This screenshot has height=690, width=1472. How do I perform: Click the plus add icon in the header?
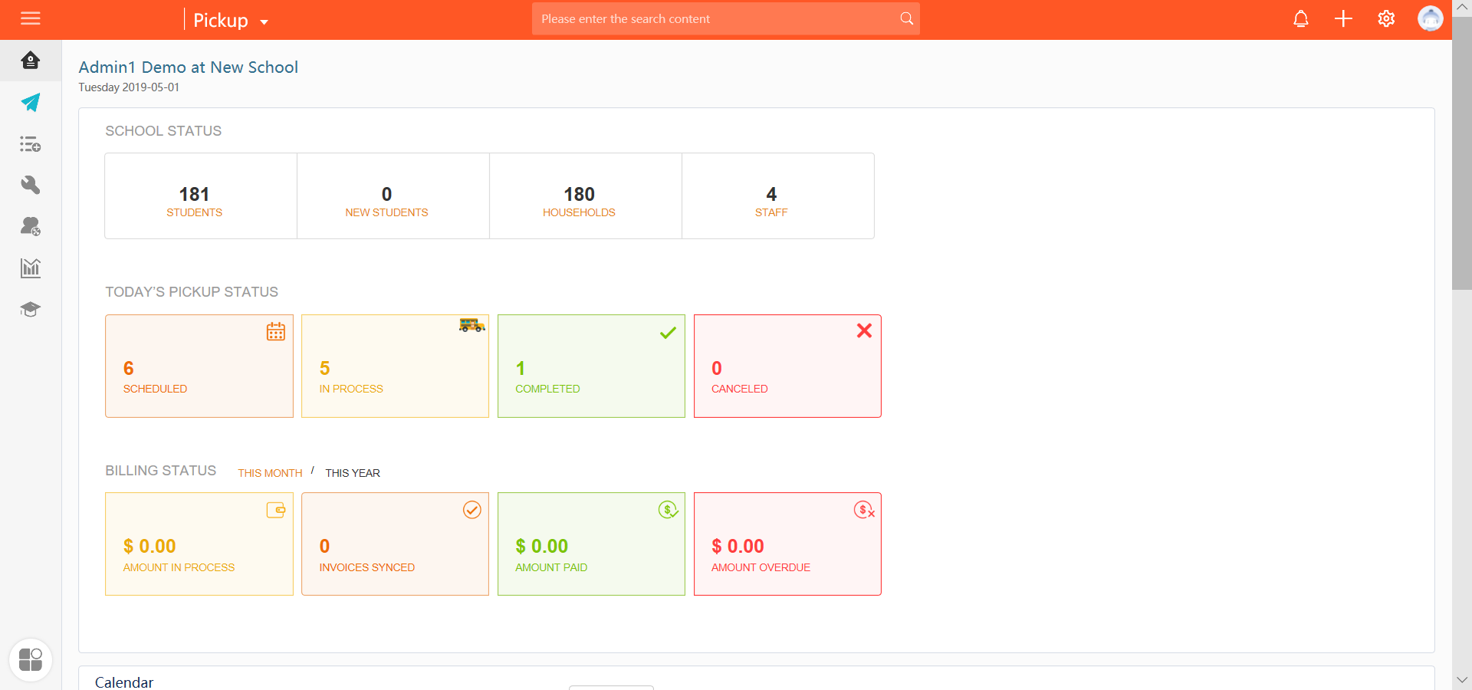[1343, 18]
